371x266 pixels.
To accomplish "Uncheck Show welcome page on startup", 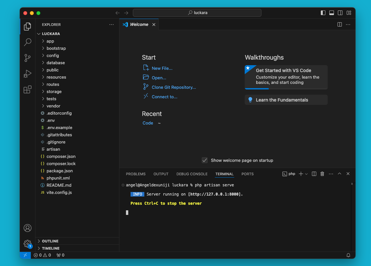I will (x=205, y=160).
